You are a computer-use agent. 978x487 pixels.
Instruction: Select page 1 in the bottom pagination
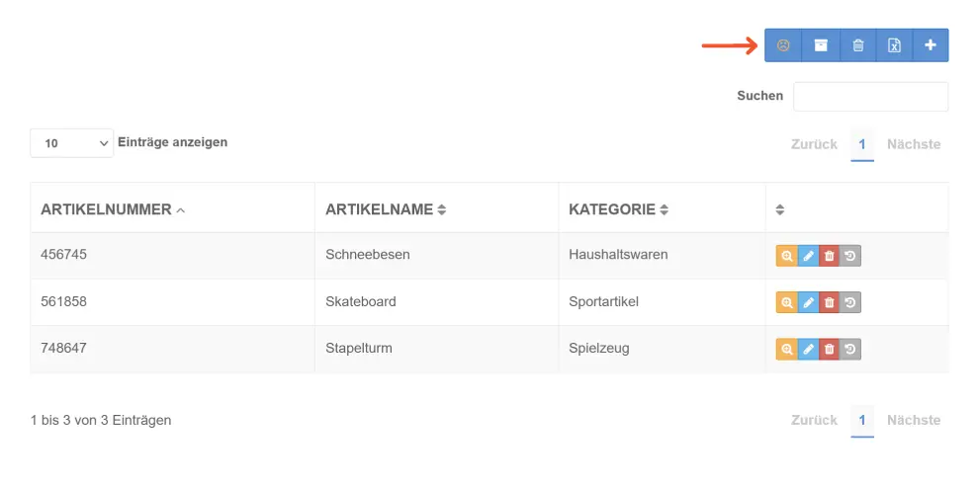(x=862, y=420)
